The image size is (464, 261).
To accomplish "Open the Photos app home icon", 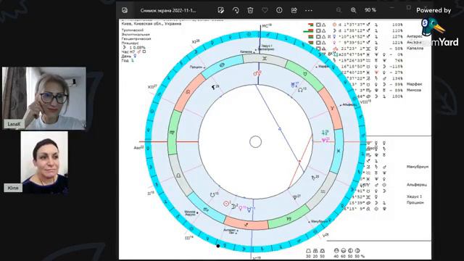I will 125,10.
